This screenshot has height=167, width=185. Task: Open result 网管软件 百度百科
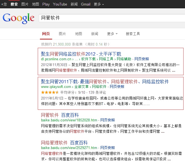(x=60, y=115)
